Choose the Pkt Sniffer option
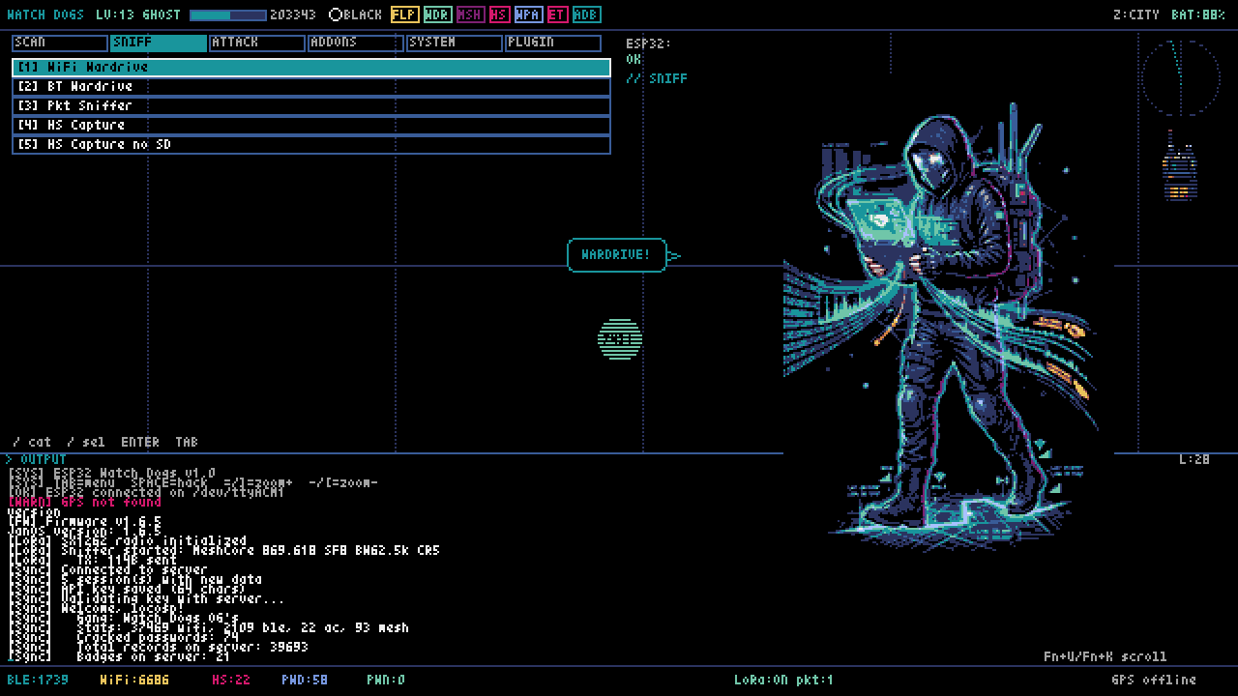Screen dimensions: 1238x696 (x=311, y=105)
